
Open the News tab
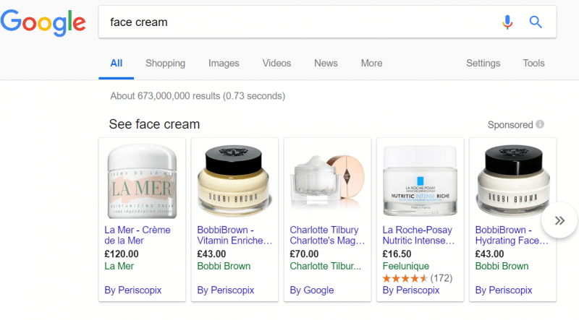click(x=326, y=63)
